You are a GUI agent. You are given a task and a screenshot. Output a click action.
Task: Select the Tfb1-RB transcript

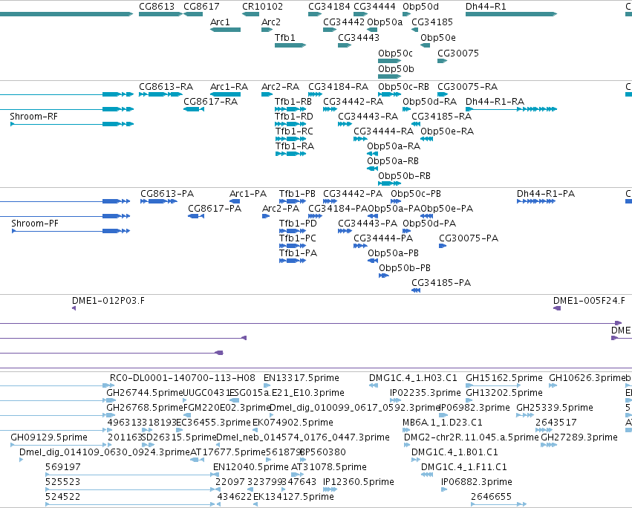point(290,109)
